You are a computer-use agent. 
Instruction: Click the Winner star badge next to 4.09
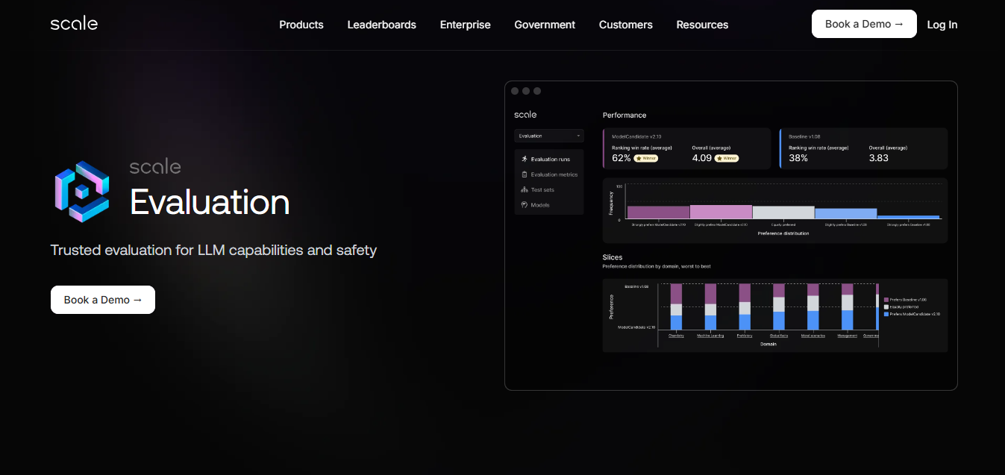pyautogui.click(x=727, y=158)
